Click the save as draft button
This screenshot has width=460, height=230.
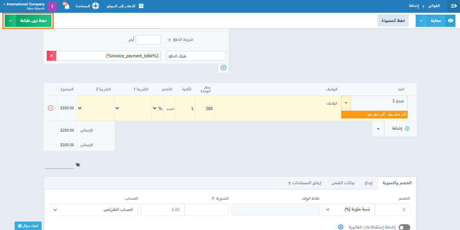[x=393, y=20]
